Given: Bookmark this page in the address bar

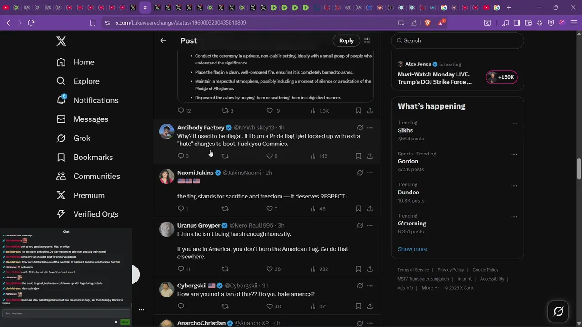Looking at the screenshot, I should click(x=93, y=23).
